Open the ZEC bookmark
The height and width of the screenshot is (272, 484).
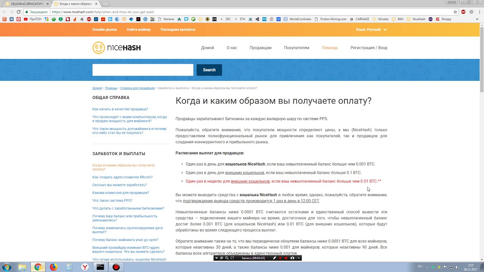tap(225, 19)
